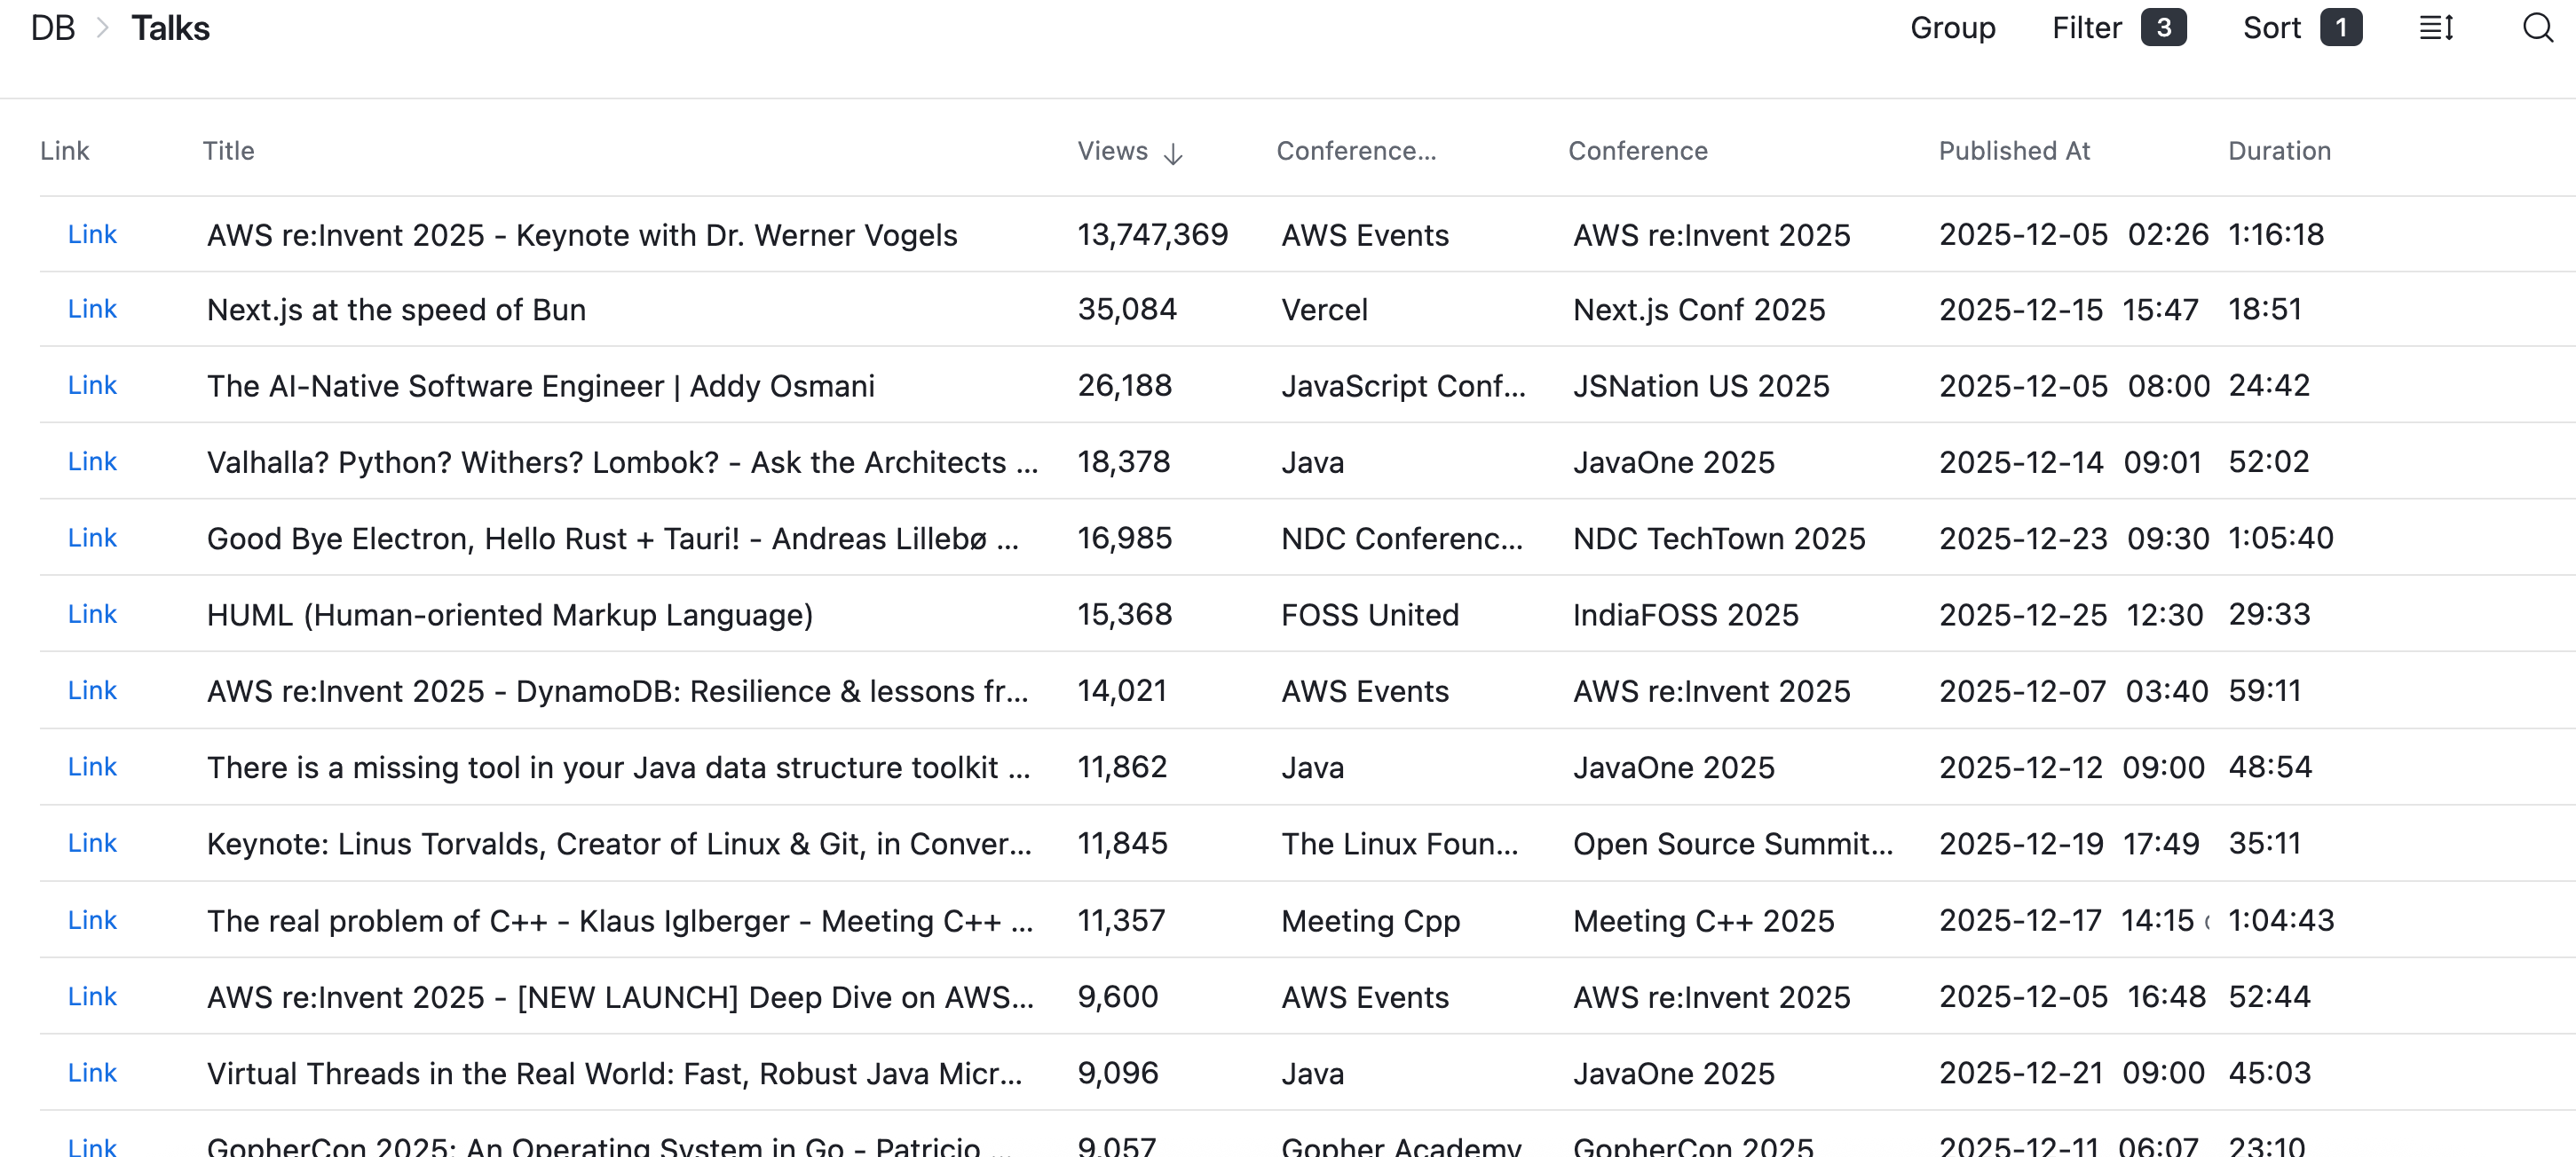2576x1157 pixels.
Task: Open Link for the Meeting C++ talk
Action: 92,919
